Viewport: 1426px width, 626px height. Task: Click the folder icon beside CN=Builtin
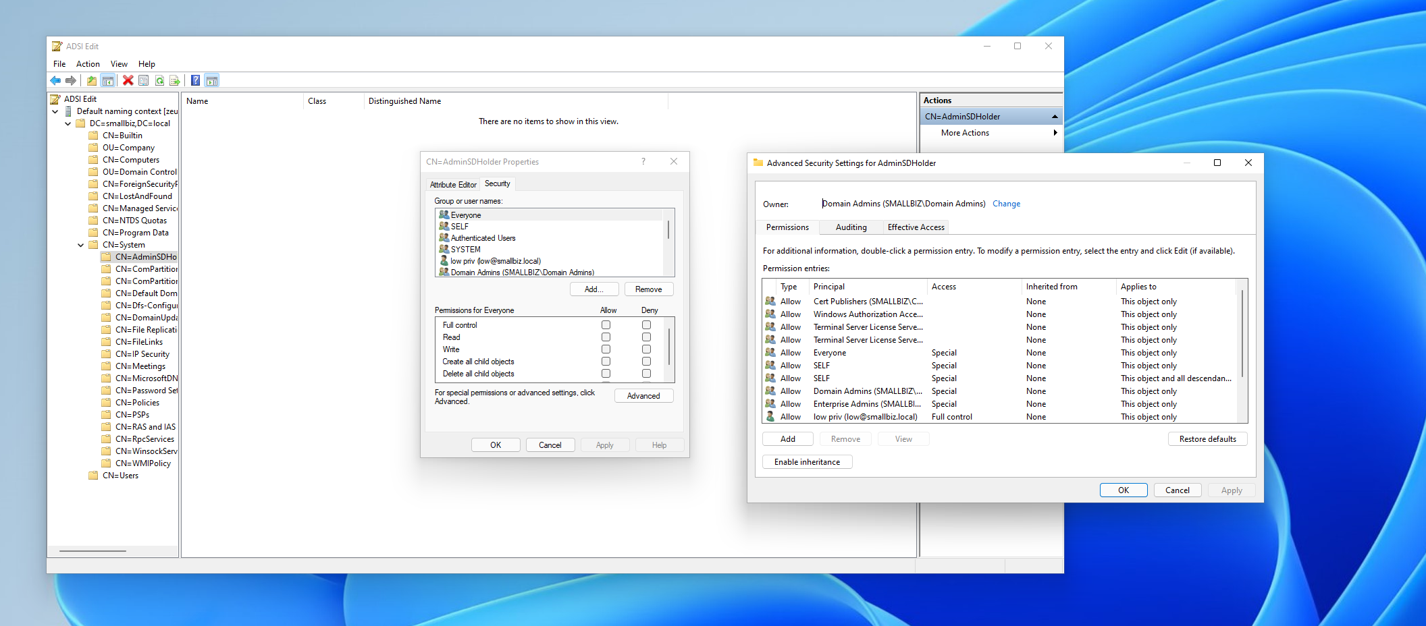coord(93,136)
